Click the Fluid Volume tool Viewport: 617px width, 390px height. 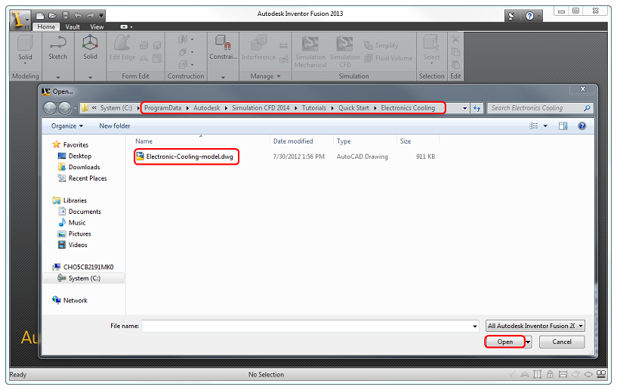388,58
